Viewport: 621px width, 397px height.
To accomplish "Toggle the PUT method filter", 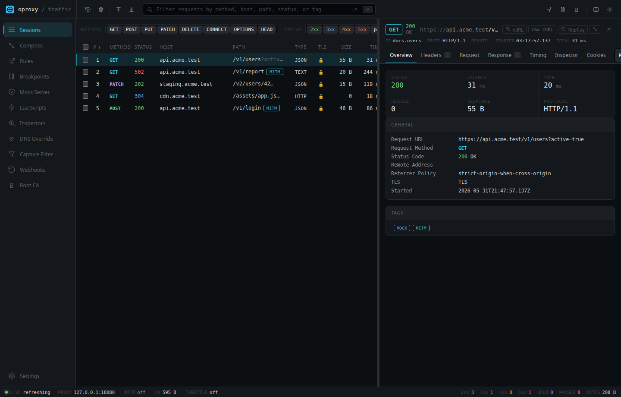I will tap(149, 29).
